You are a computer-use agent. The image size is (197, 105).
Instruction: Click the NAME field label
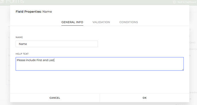pyautogui.click(x=19, y=37)
